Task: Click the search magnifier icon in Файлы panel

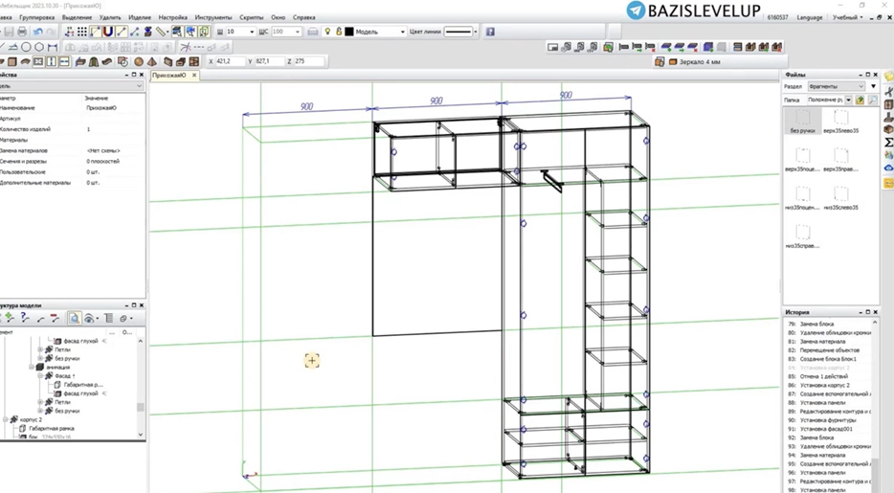Action: [x=872, y=100]
